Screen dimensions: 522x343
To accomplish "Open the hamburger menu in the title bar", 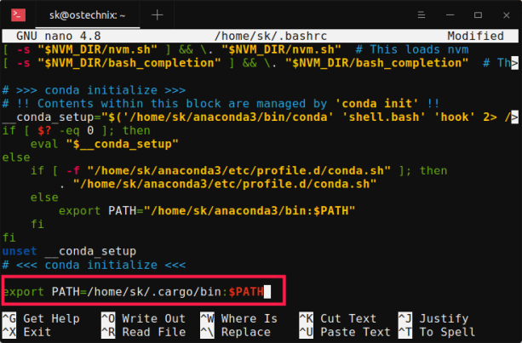I will (422, 15).
